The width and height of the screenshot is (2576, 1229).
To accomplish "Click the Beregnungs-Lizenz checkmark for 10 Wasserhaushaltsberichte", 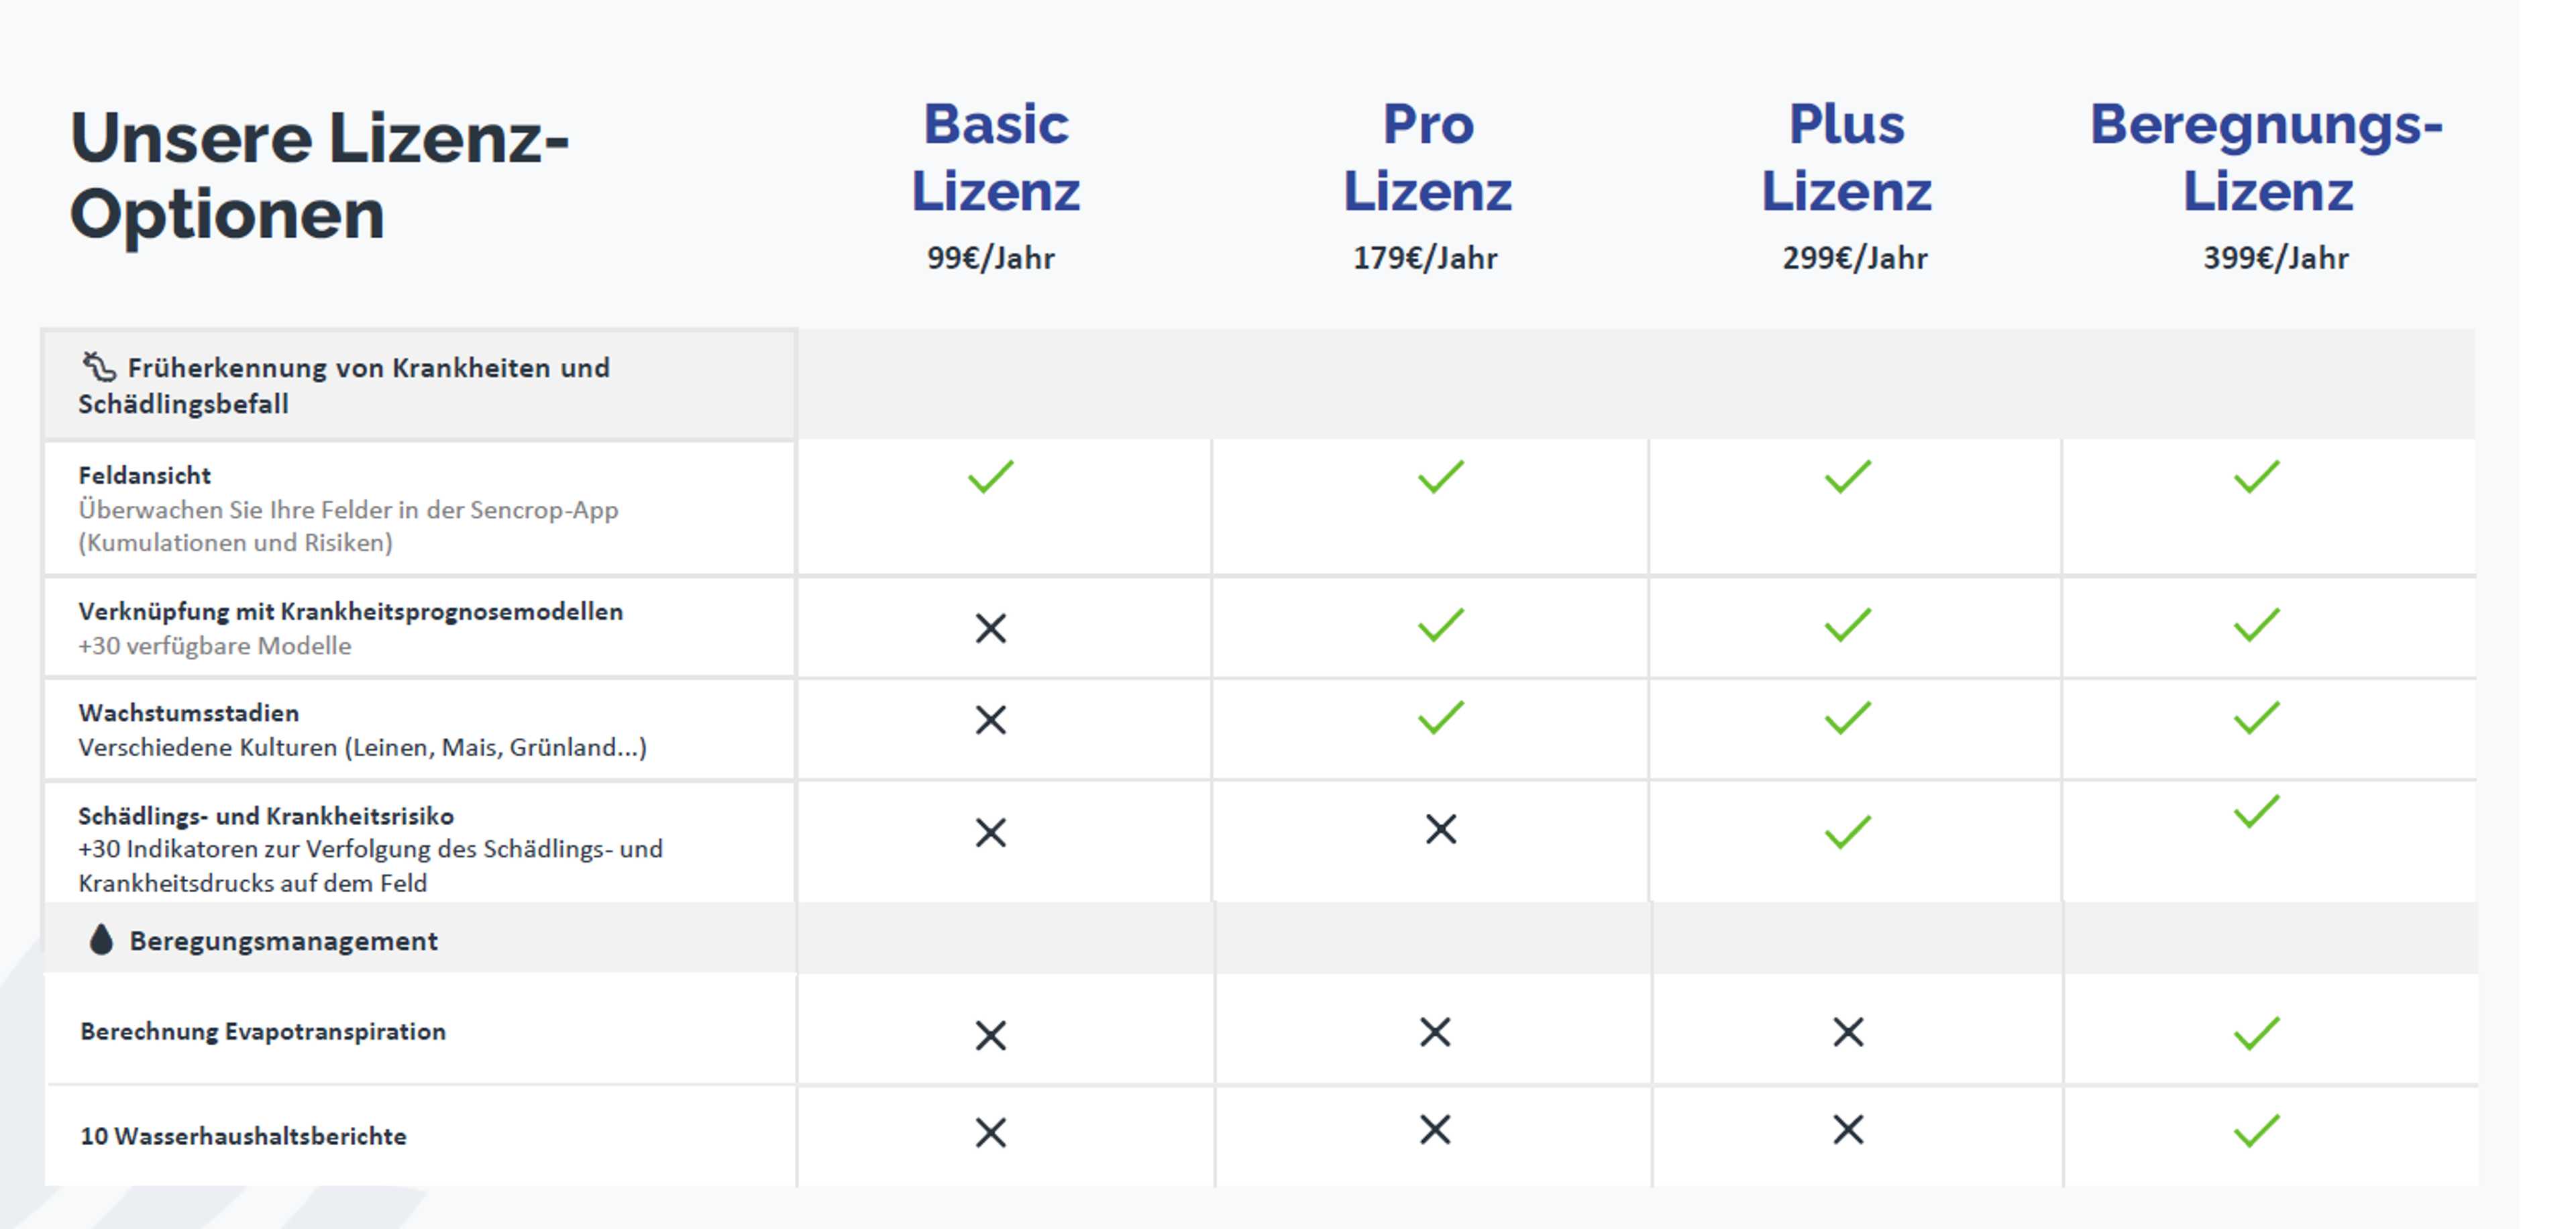I will point(2256,1130).
